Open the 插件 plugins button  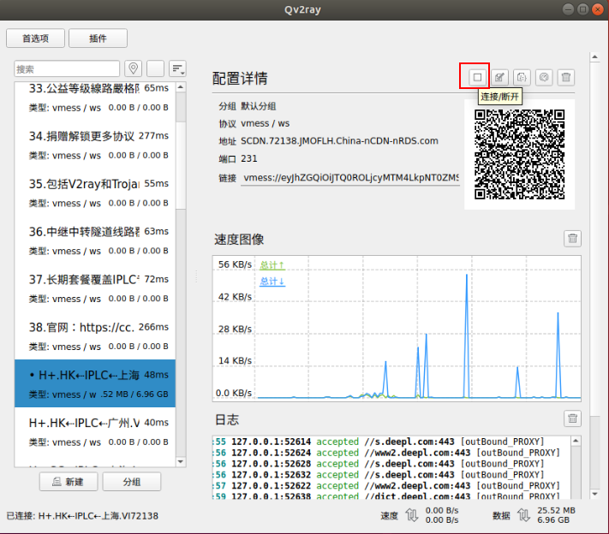point(98,39)
